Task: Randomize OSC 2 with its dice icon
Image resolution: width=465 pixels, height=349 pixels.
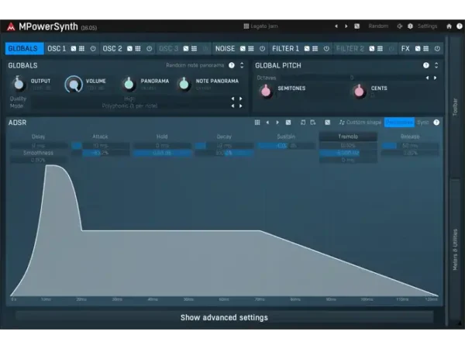Action: tap(129, 49)
